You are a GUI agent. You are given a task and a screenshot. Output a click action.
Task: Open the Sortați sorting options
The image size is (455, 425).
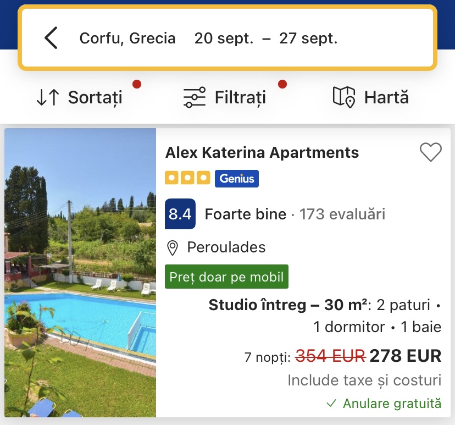click(x=95, y=98)
